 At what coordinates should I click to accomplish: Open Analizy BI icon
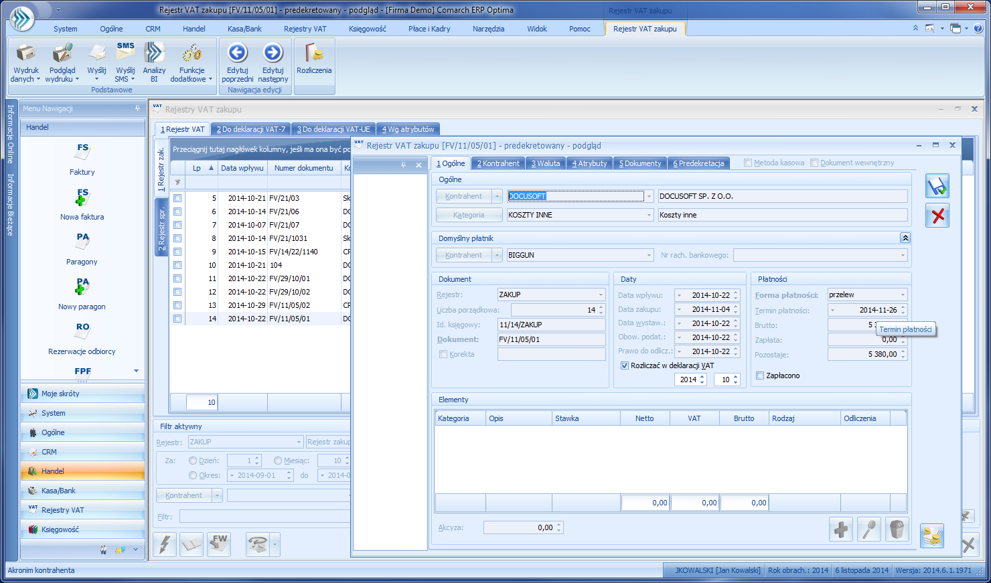pos(154,54)
